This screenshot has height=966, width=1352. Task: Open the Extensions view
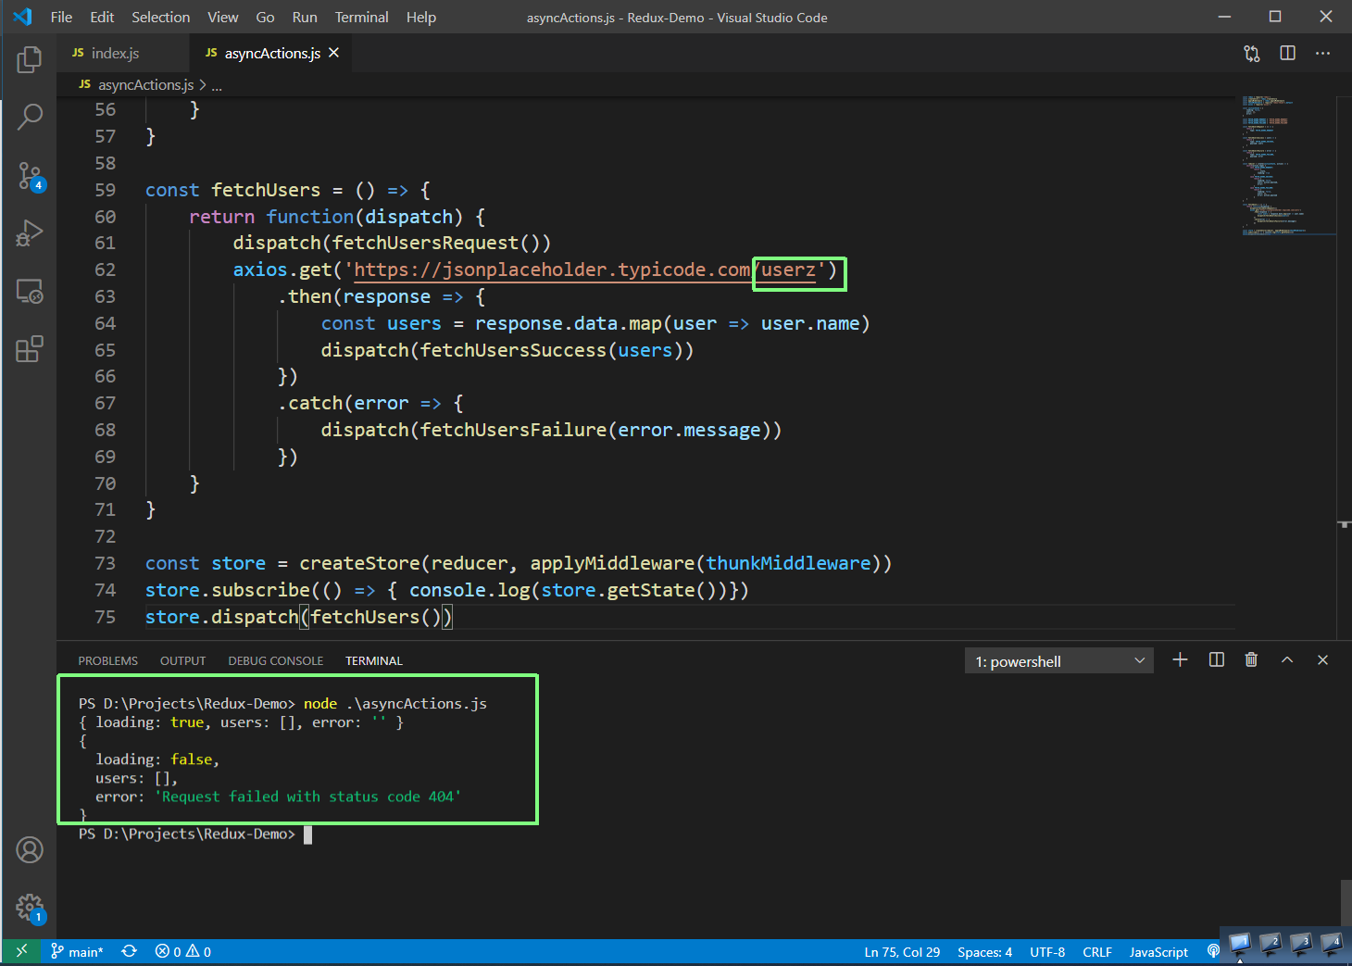[x=30, y=349]
